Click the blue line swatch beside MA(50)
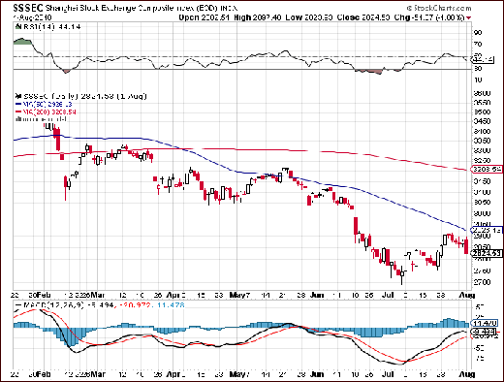Screen dimensions: 504x382 point(18,104)
